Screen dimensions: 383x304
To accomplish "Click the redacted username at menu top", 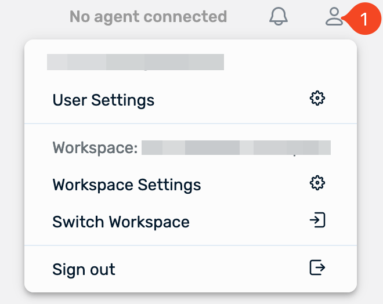I will click(135, 61).
